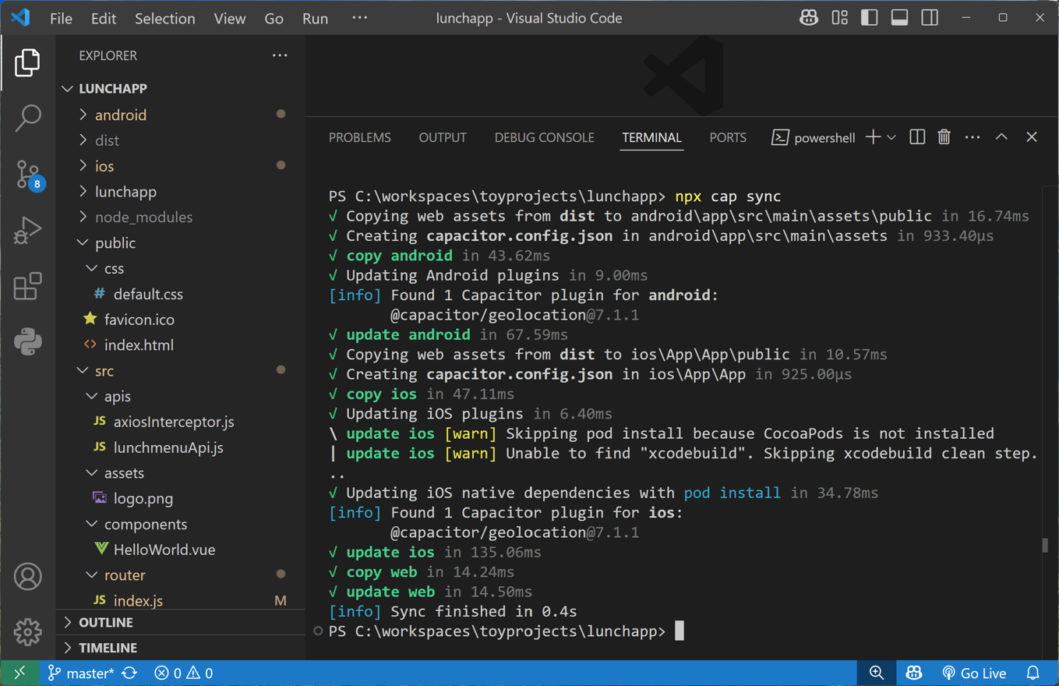The width and height of the screenshot is (1059, 686).
Task: Collapse the components folder
Action: coord(181,524)
